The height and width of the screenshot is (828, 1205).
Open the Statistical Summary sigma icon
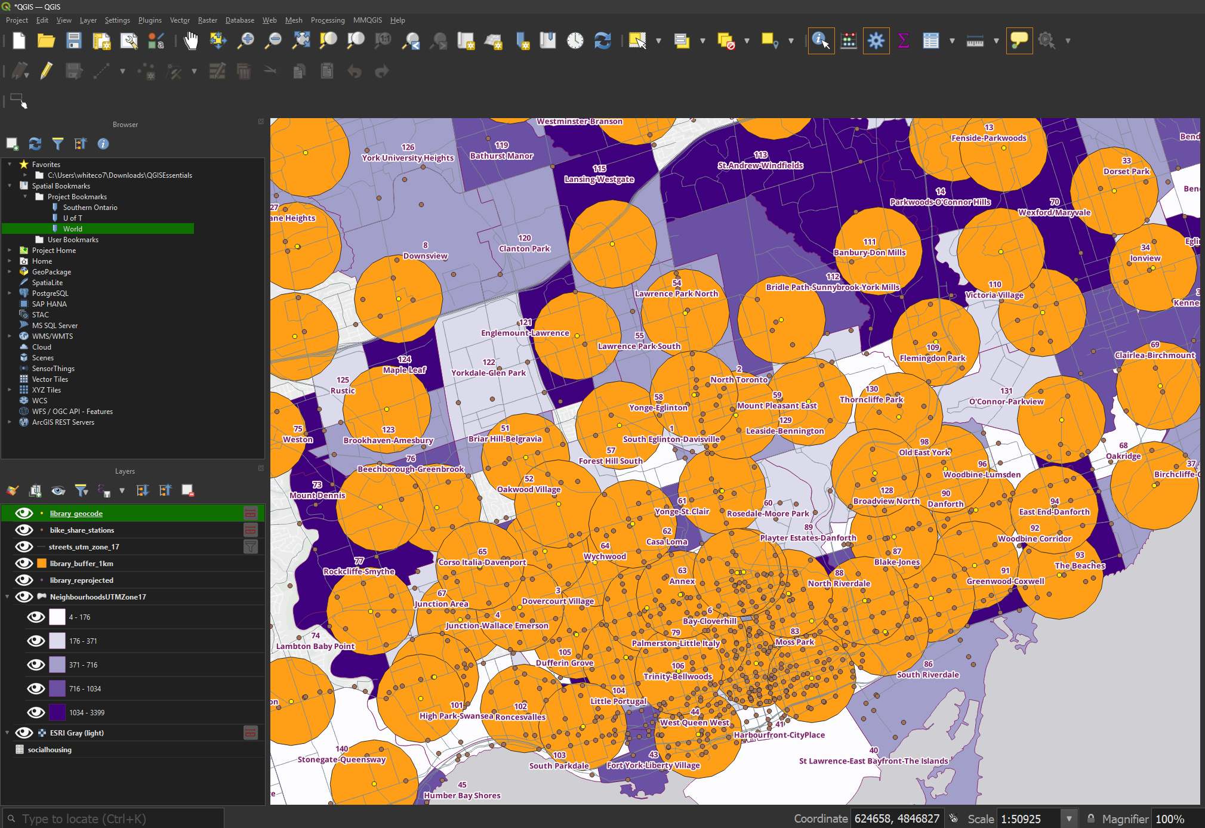pos(904,41)
